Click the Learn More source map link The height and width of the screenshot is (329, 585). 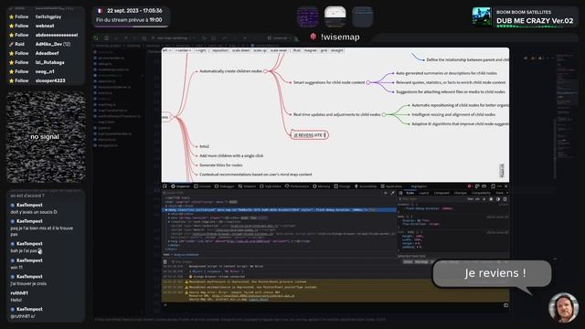[258, 299]
